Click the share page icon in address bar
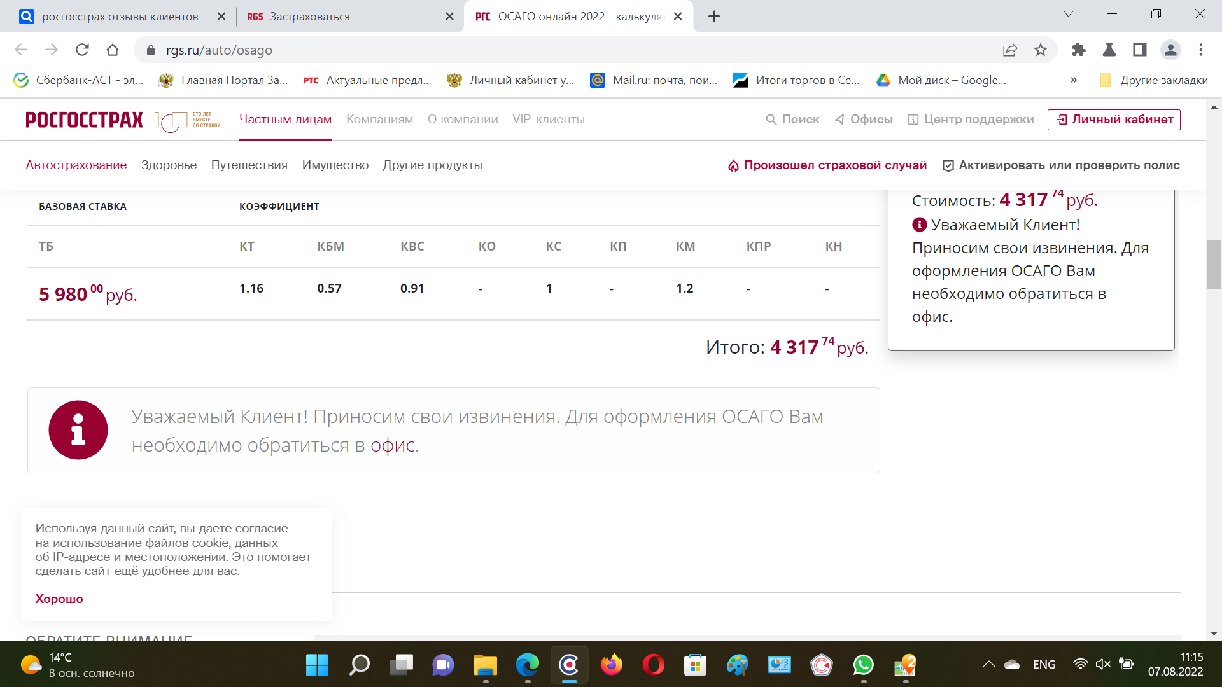The image size is (1222, 687). [x=1010, y=50]
